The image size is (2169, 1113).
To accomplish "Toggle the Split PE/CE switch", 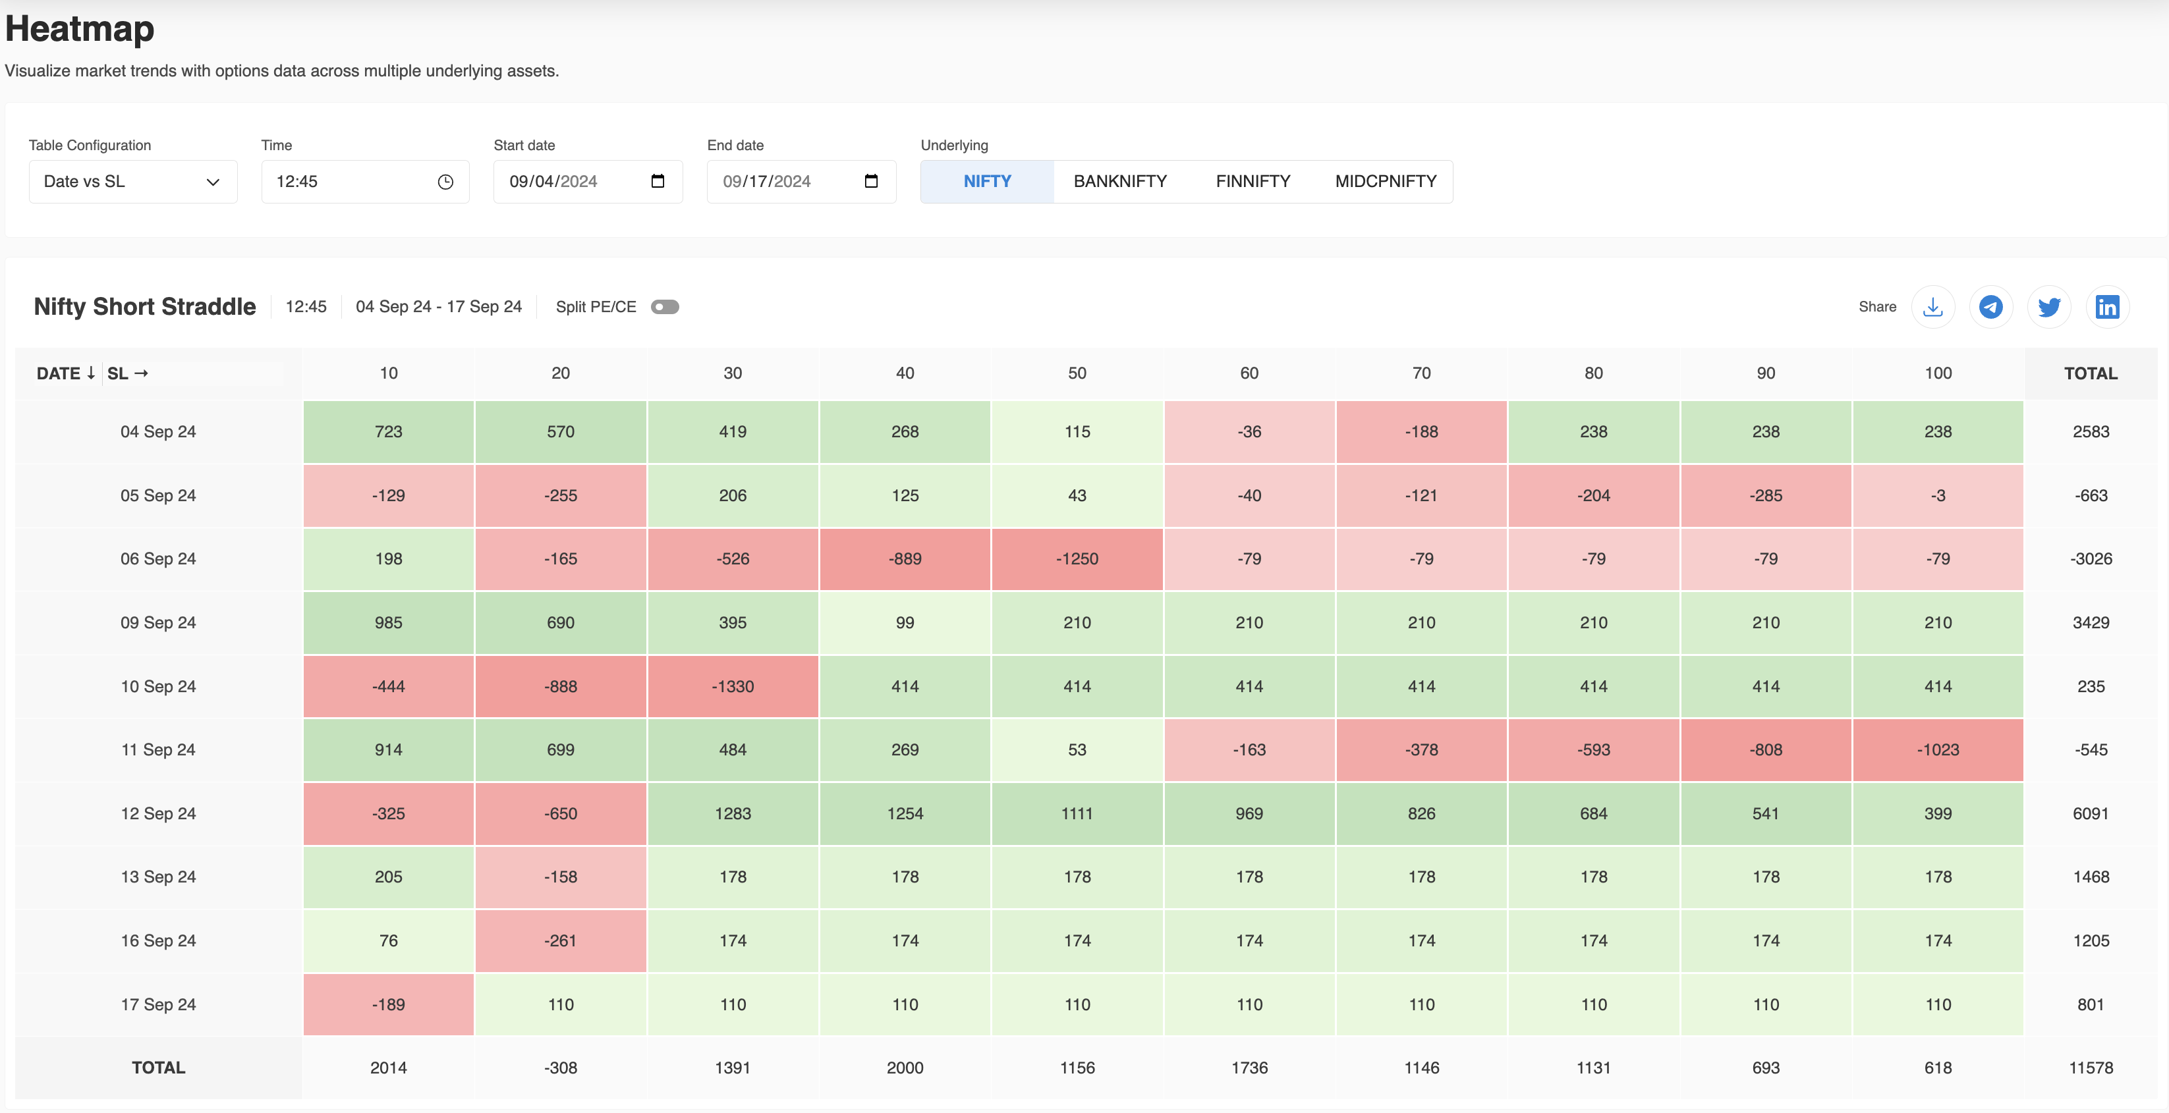I will pyautogui.click(x=664, y=306).
